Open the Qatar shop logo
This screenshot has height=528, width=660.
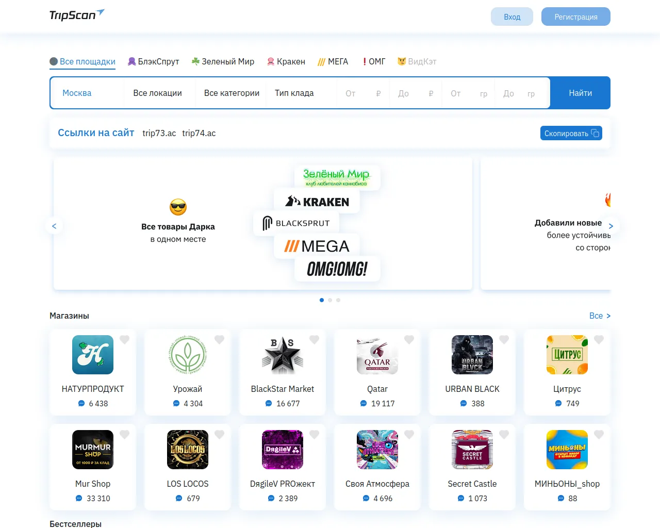377,355
